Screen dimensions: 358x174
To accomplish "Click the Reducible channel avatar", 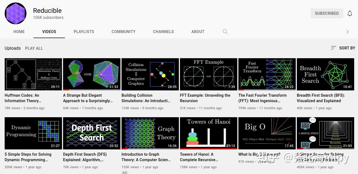I will pyautogui.click(x=15, y=13).
